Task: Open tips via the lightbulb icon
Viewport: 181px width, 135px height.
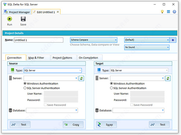Action: tap(162, 12)
